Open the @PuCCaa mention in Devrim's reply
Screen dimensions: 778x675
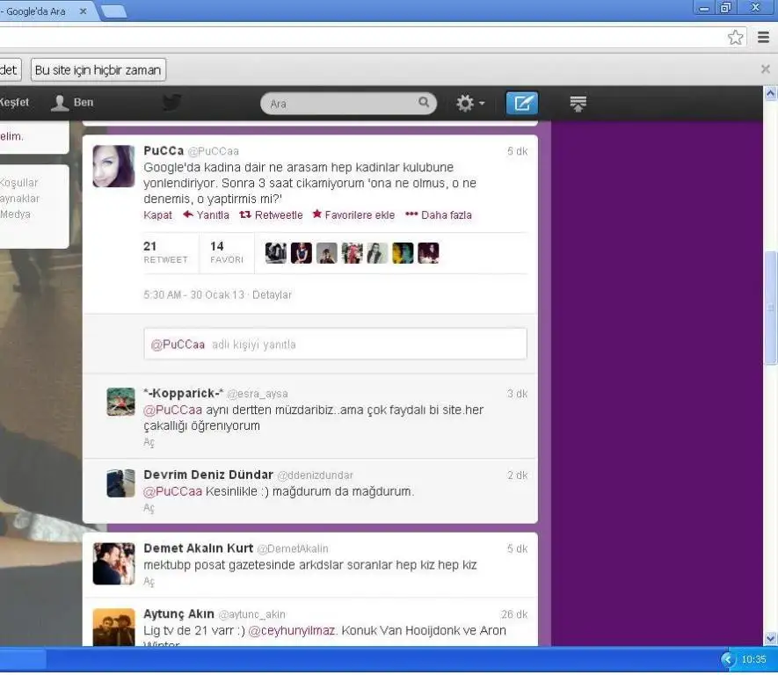point(172,491)
